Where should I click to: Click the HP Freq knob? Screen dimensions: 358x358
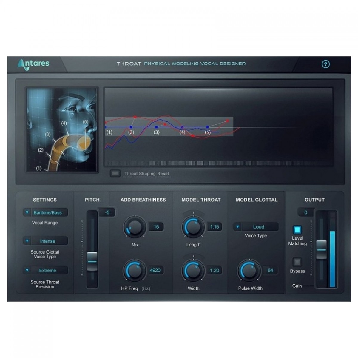135,271
